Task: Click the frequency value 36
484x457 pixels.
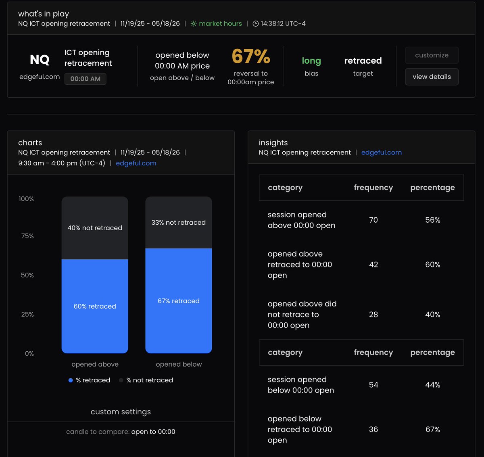Action: (x=373, y=430)
